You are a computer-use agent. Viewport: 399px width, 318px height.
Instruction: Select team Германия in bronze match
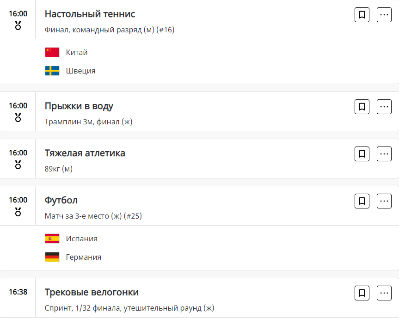[x=84, y=257]
